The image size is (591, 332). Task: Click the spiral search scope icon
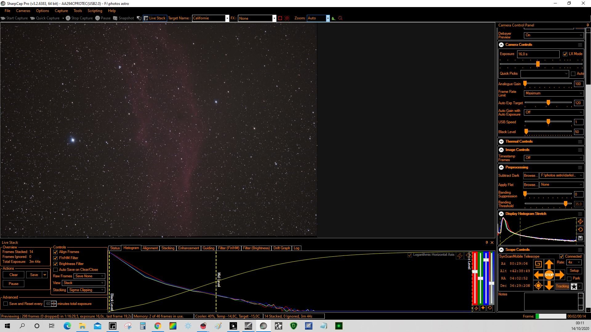coord(538,264)
